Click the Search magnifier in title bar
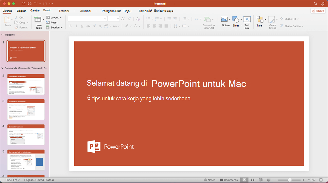The width and height of the screenshot is (328, 183). (x=316, y=4)
